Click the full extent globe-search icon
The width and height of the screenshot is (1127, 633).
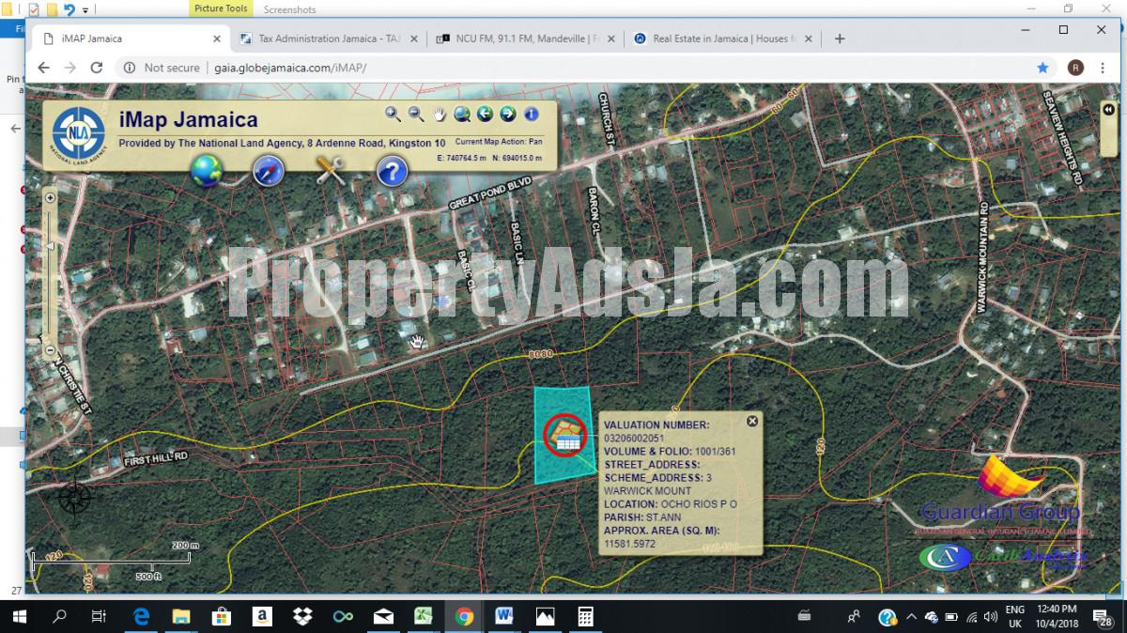coord(461,114)
